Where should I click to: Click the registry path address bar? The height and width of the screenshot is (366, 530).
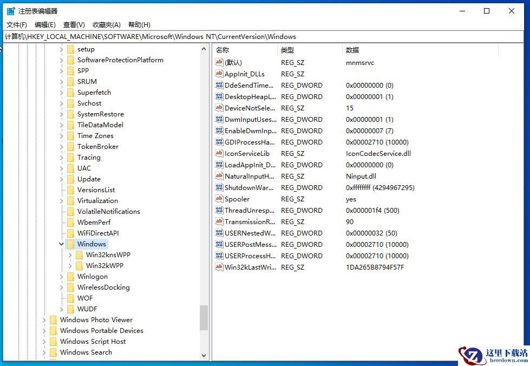(x=265, y=37)
